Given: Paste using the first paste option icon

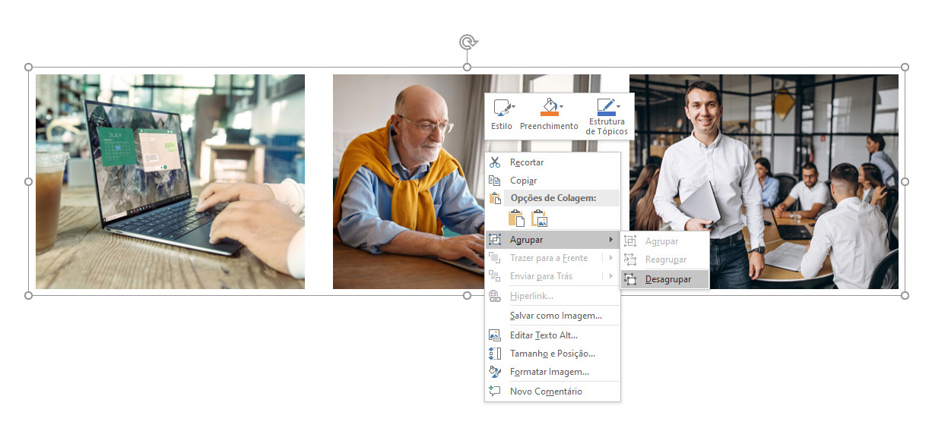Looking at the screenshot, I should (516, 219).
